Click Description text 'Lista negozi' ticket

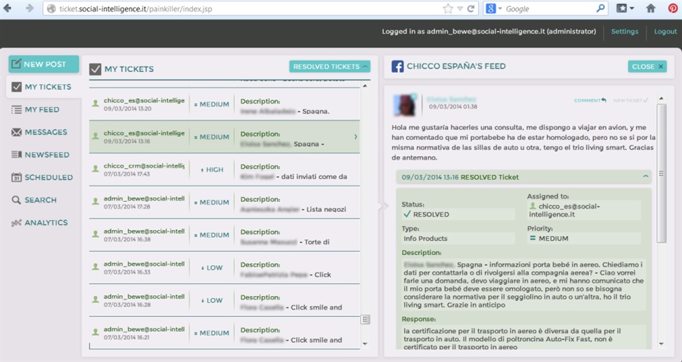coord(326,209)
